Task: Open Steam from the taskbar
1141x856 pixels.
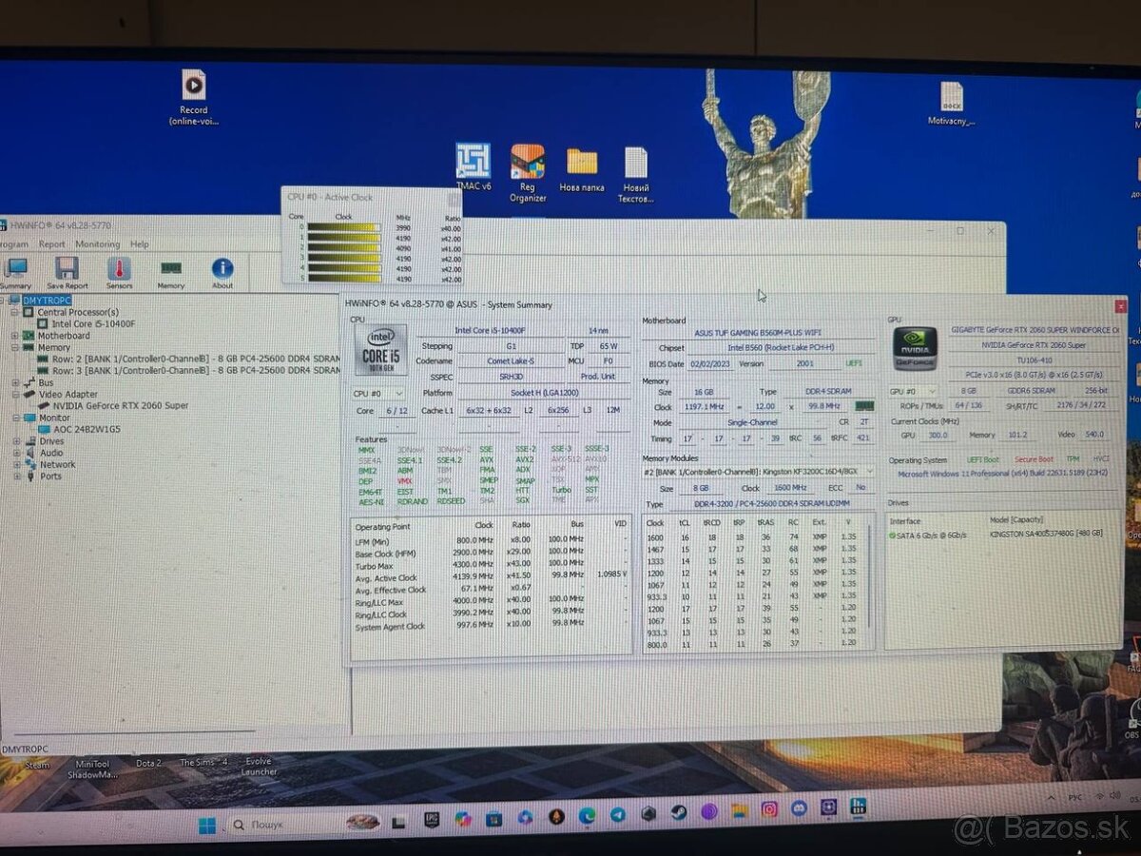Action: pos(678,814)
